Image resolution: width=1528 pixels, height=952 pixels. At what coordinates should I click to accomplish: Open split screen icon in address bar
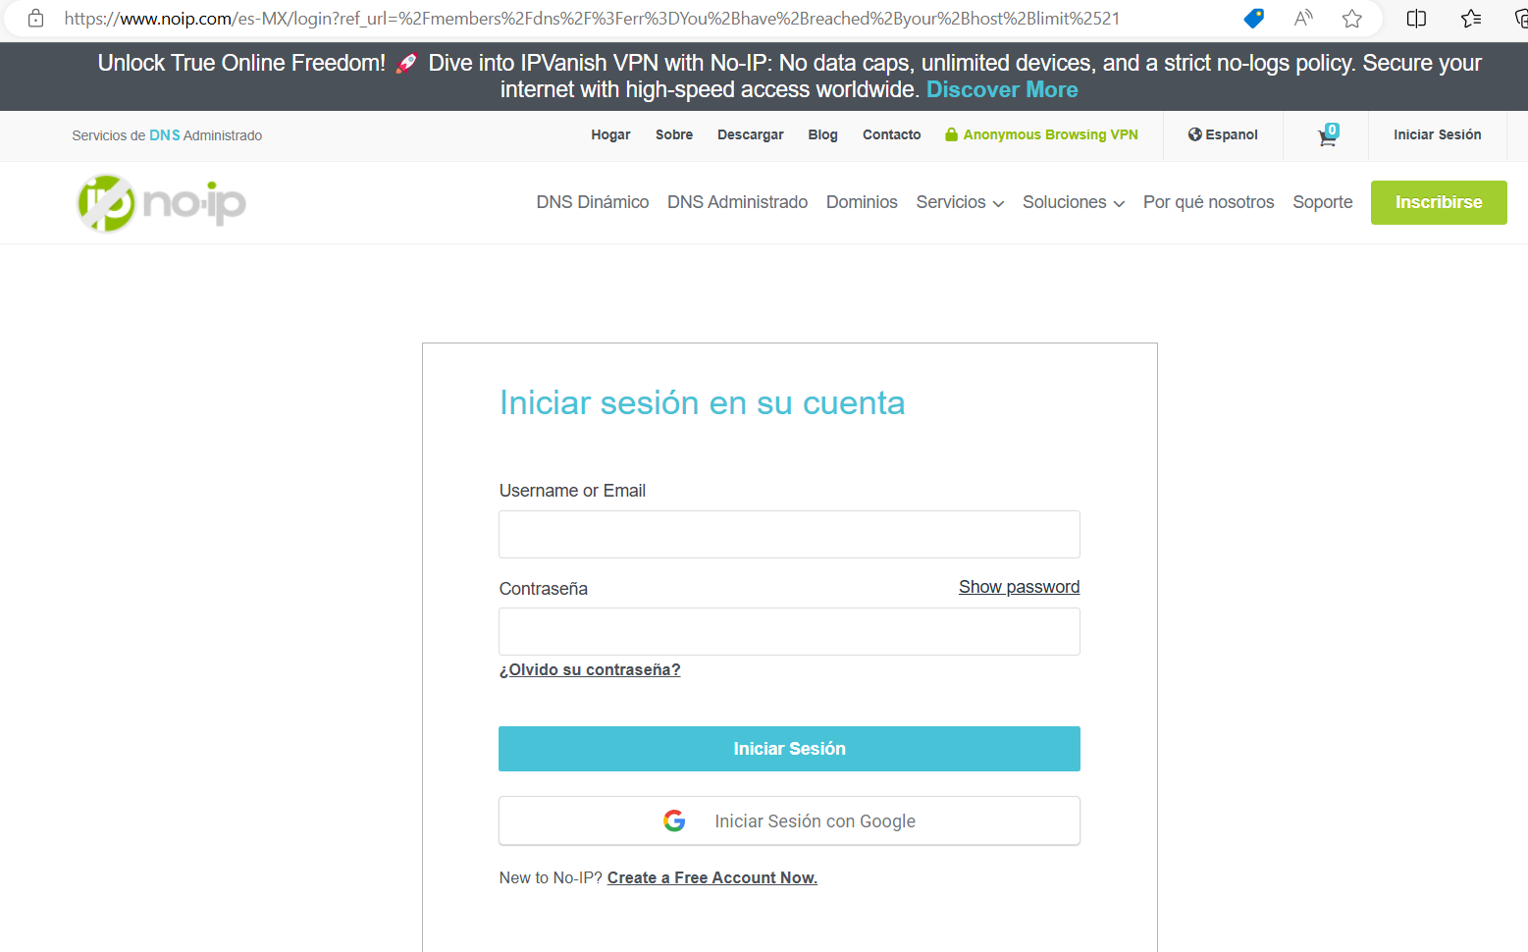tap(1416, 18)
